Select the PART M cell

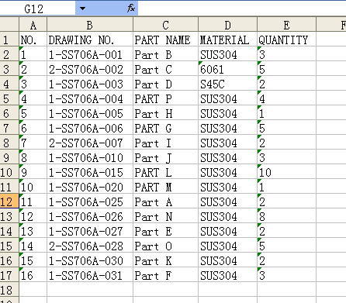coord(166,187)
